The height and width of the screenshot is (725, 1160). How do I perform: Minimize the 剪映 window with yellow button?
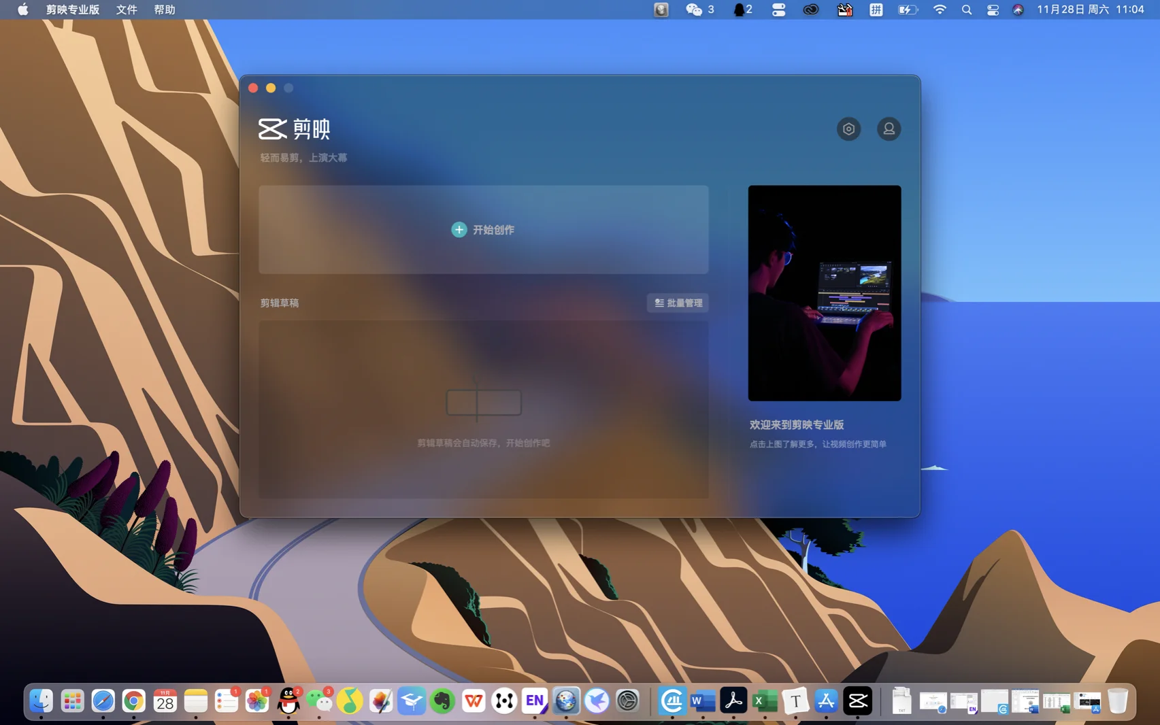tap(271, 88)
